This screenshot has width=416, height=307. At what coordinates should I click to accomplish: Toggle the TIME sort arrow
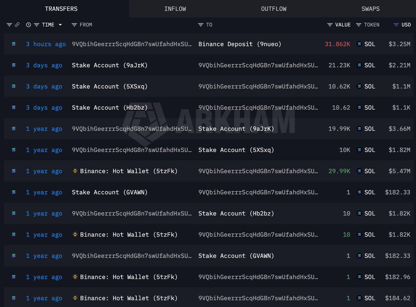pos(60,25)
